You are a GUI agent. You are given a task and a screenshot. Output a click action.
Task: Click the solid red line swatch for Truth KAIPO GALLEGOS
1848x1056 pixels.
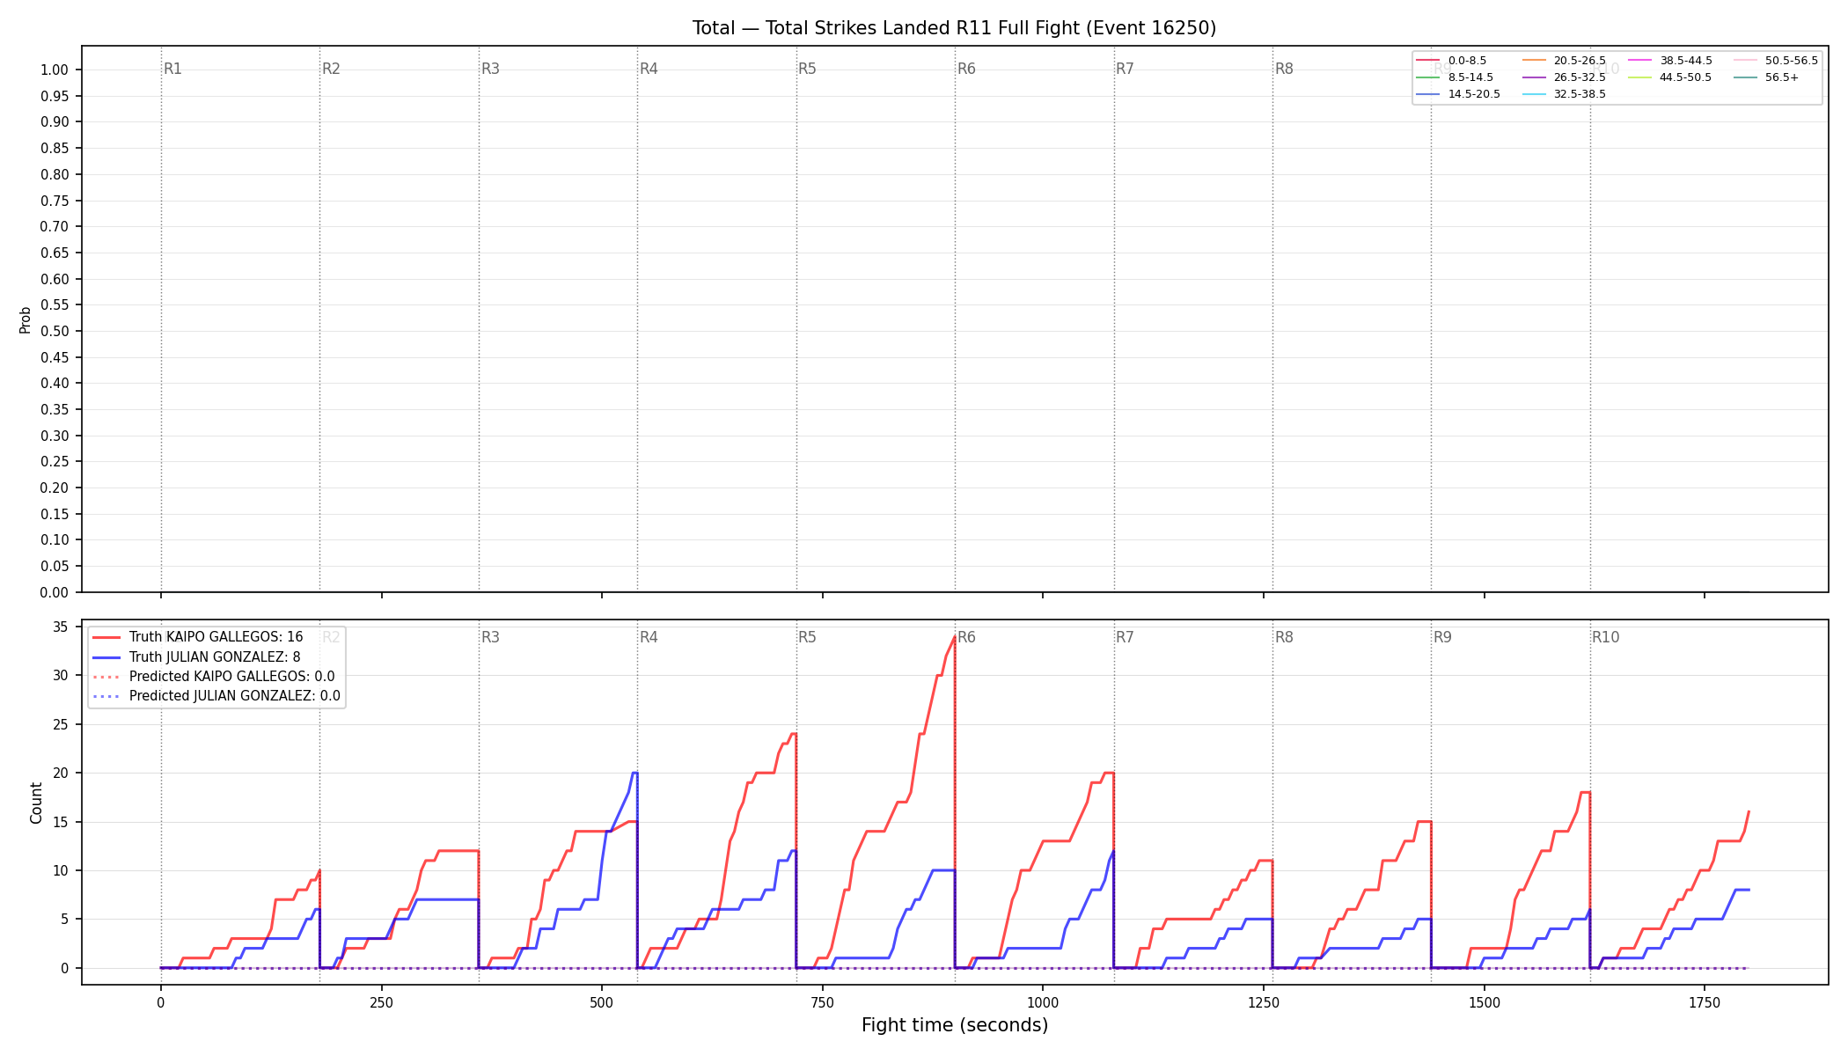pyautogui.click(x=106, y=637)
